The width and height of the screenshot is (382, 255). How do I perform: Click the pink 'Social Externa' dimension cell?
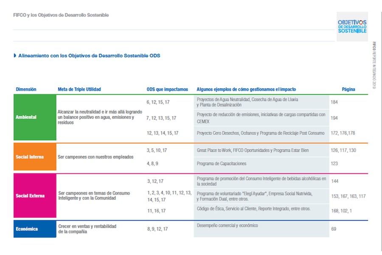pos(35,195)
